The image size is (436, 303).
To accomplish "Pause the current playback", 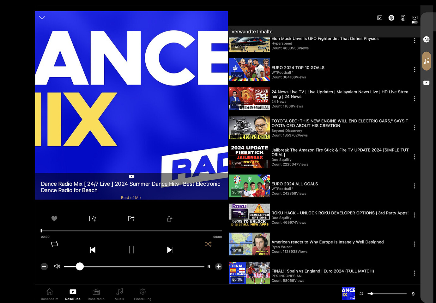I will pos(131,250).
